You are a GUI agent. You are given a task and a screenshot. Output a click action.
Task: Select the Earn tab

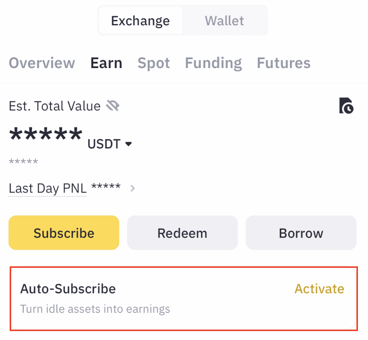pyautogui.click(x=106, y=63)
